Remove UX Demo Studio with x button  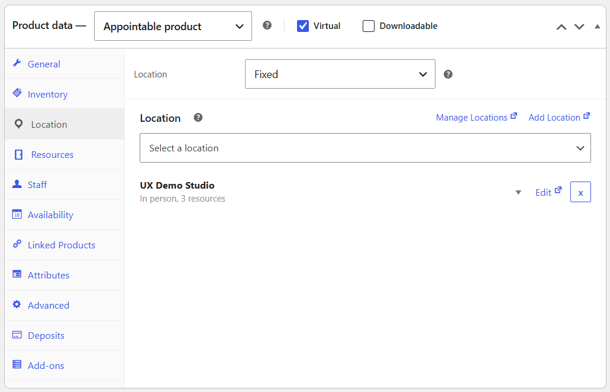[x=580, y=192]
